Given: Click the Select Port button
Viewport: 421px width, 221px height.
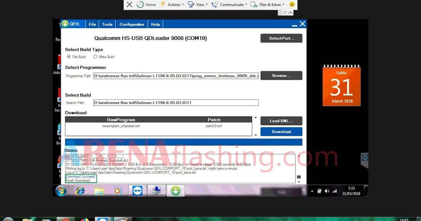Looking at the screenshot, I should (281, 38).
